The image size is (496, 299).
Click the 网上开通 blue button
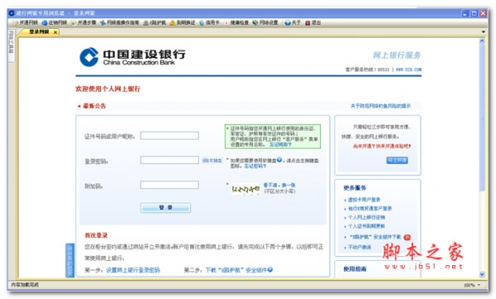(x=397, y=160)
